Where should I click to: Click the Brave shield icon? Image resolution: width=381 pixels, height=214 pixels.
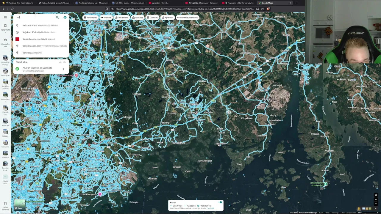pyautogui.click(x=268, y=9)
